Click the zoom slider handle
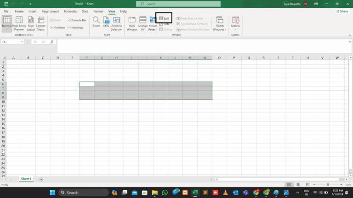 point(328,185)
